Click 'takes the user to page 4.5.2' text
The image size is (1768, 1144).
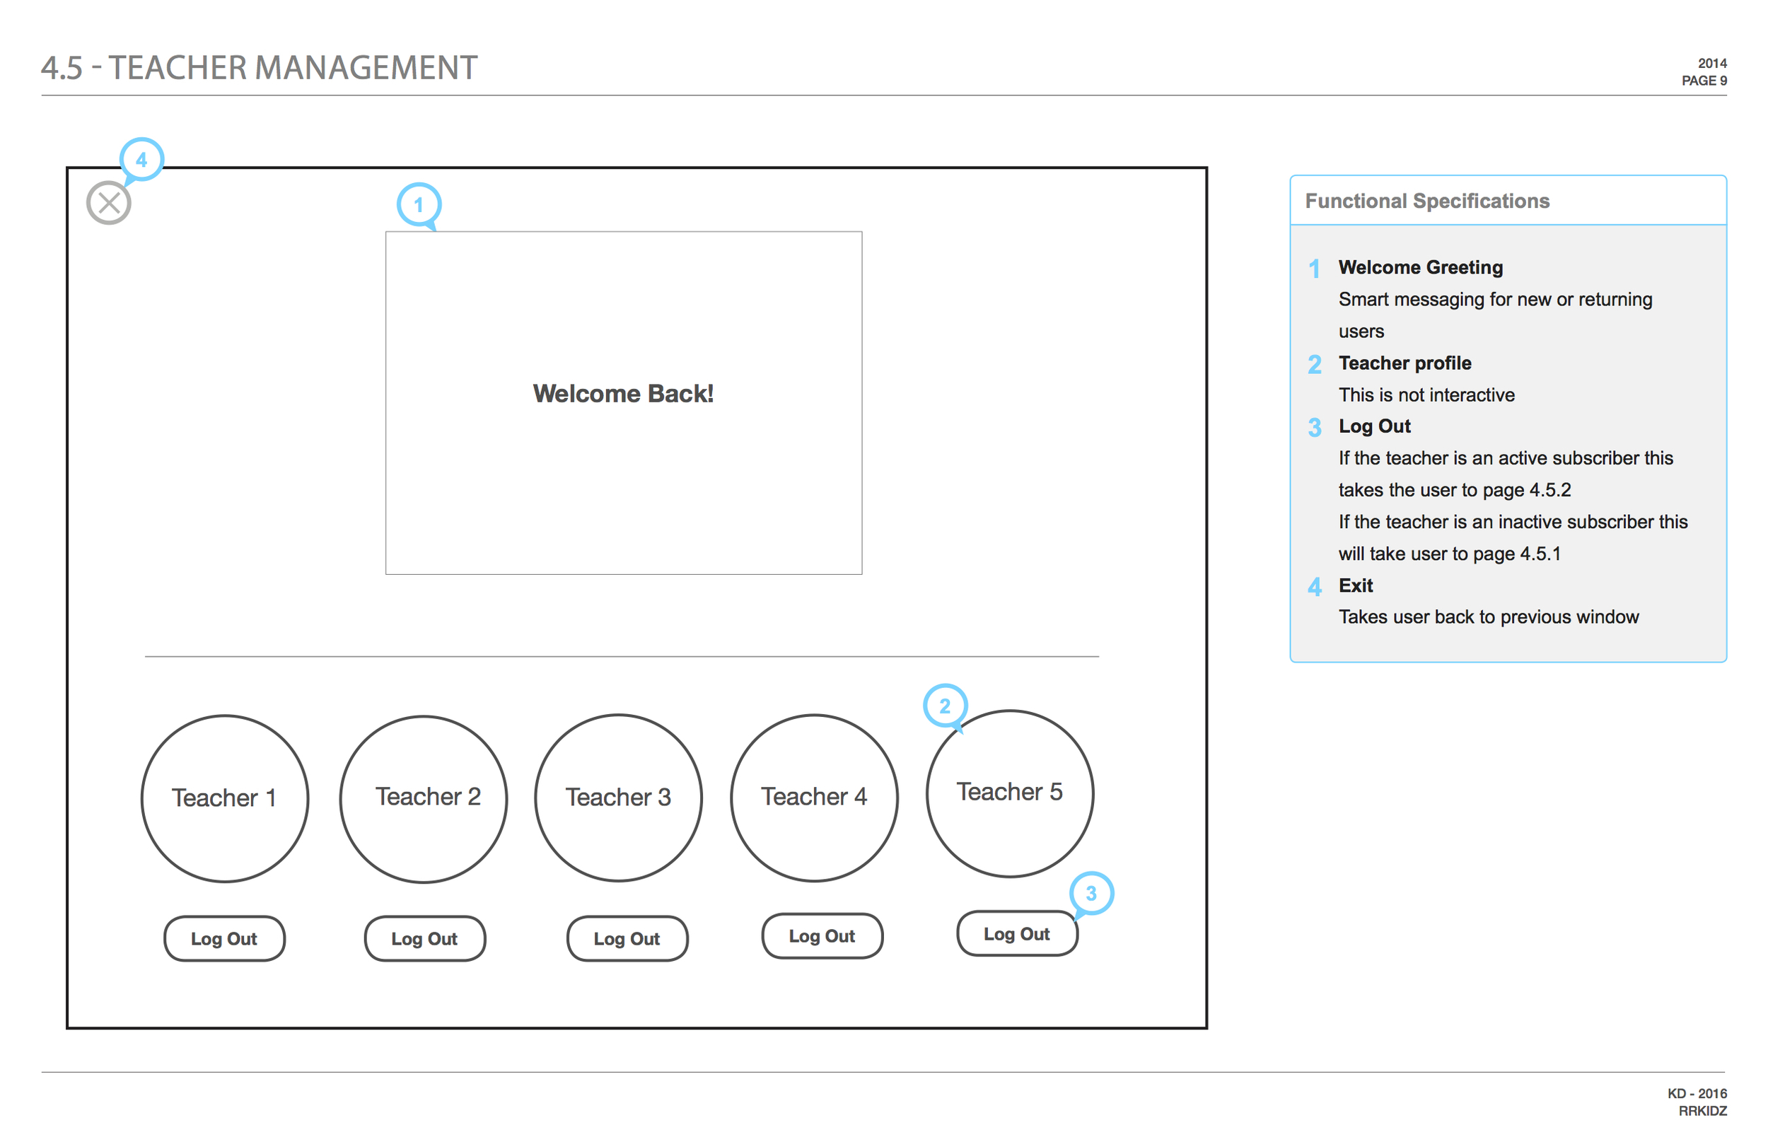point(1455,489)
